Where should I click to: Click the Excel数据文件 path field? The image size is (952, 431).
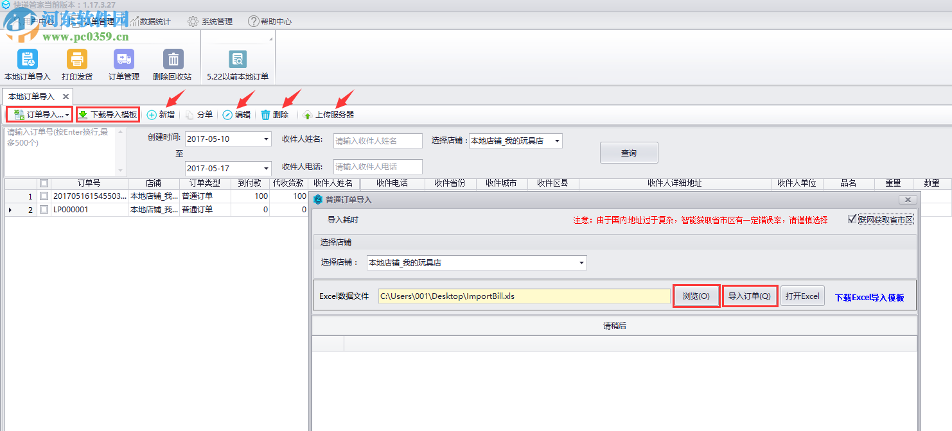(524, 296)
